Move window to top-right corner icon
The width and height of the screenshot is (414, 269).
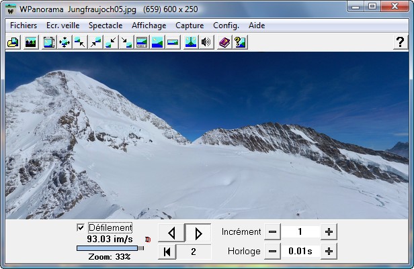(95, 42)
